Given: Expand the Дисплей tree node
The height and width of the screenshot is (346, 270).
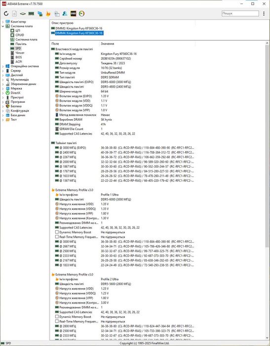Looking at the screenshot, I should point(2,75).
